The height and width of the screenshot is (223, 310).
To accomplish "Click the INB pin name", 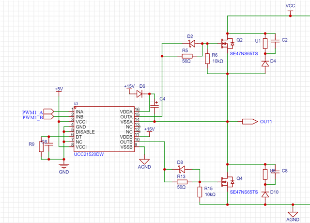I will (79, 117).
